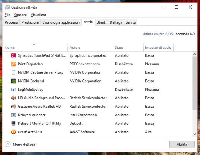Click the Dekisoft Monitor Off Utility icon
This screenshot has height=155, width=200.
pos(14,124)
